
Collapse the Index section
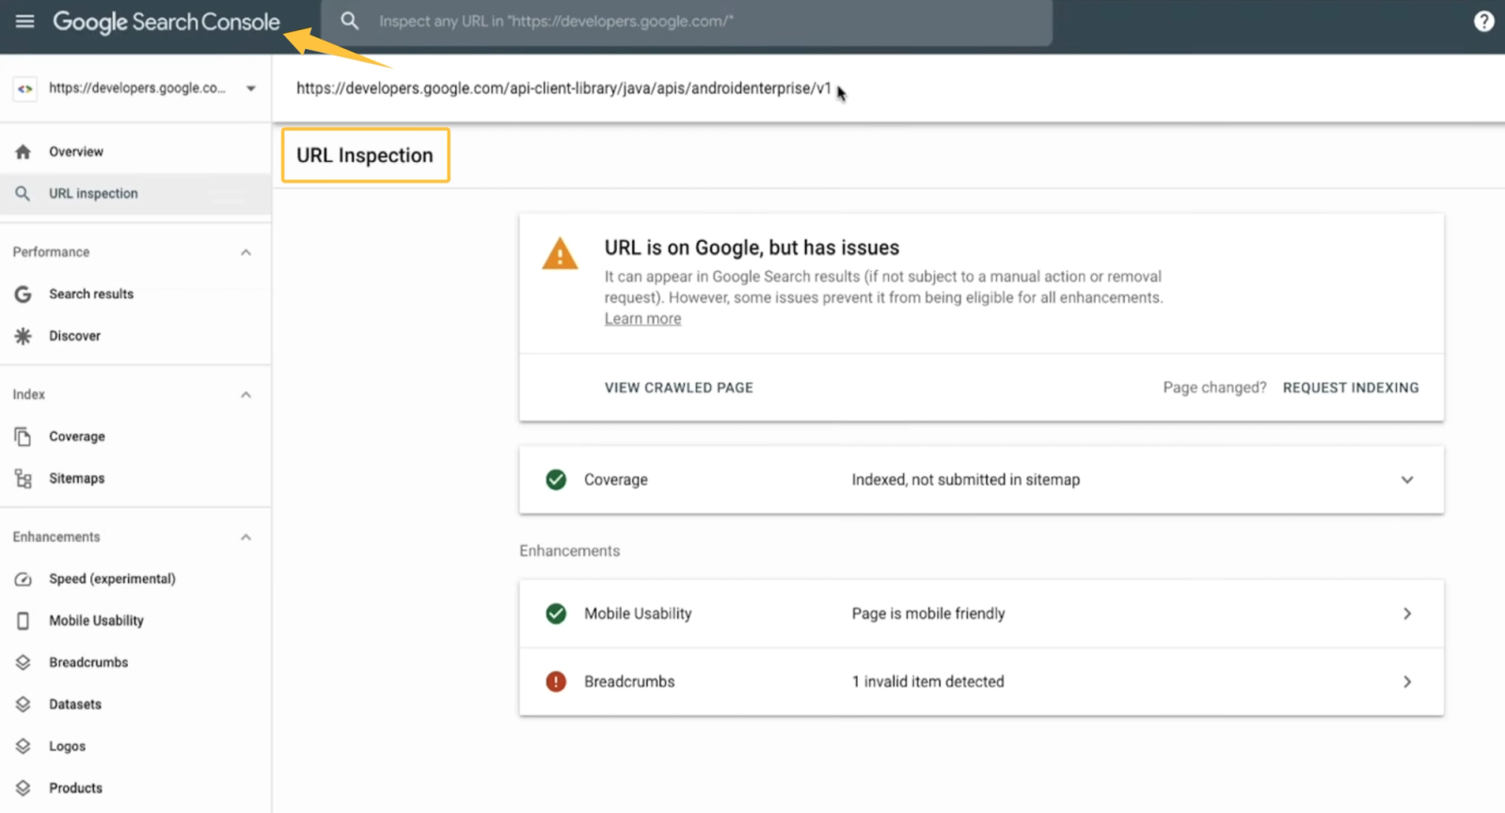246,394
